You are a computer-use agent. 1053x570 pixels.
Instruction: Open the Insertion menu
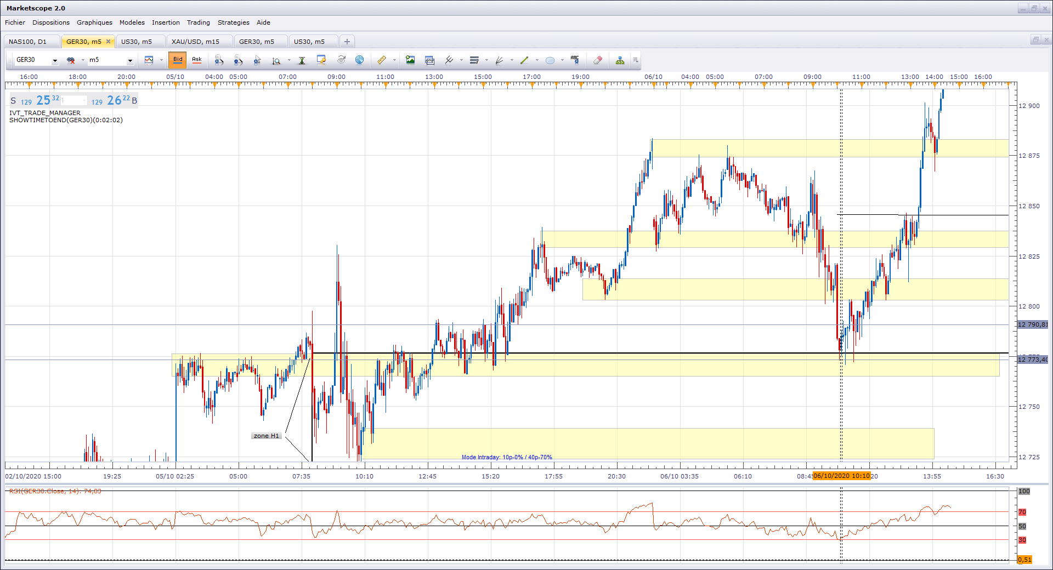[x=166, y=22]
